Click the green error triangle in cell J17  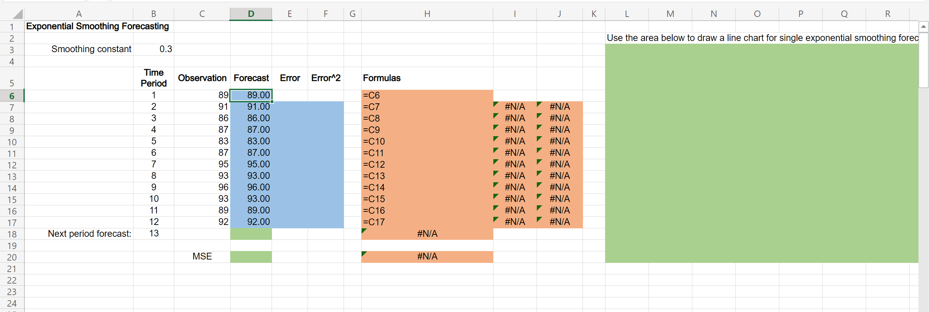tap(539, 219)
